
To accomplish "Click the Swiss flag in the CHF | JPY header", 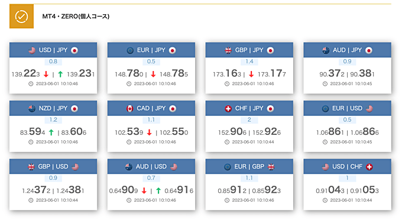I will (228, 109).
